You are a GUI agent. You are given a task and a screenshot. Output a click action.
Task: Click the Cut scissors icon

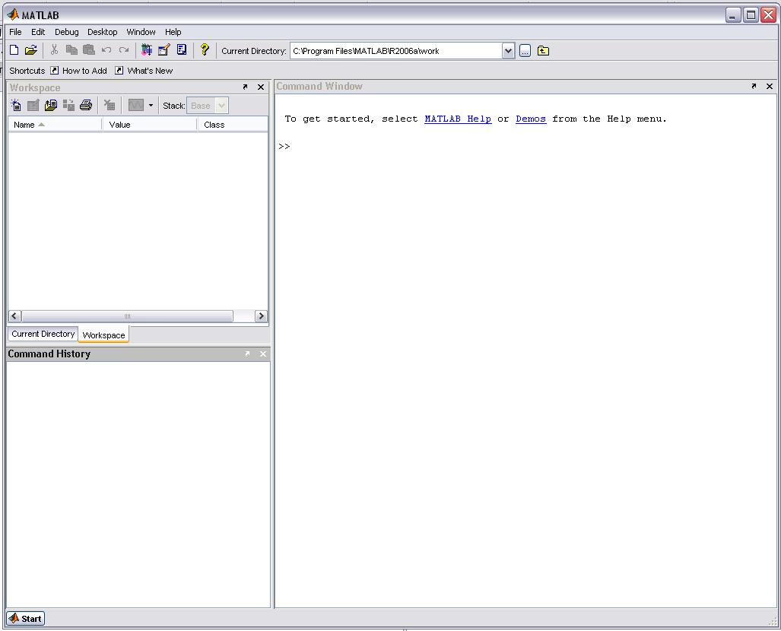[54, 50]
